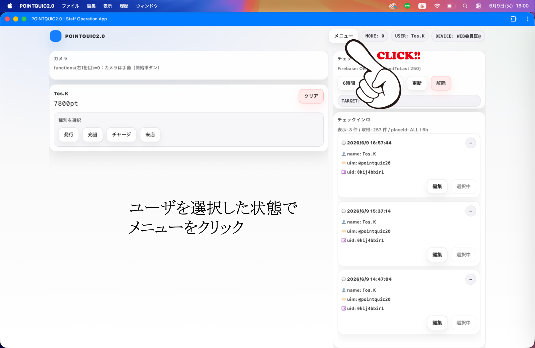535x348 pixels.
Task: Open Control Center icon
Action: 479,6
